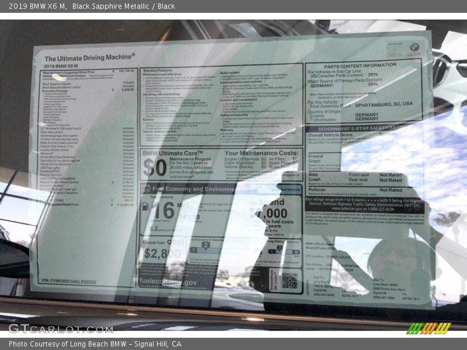
Task: Click the 30% Germany parts content value
Action: tap(372, 84)
